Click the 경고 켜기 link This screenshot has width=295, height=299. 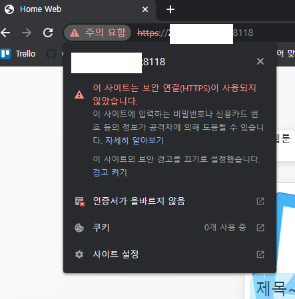point(110,172)
